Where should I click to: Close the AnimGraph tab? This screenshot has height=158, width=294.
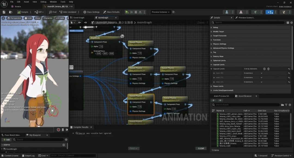(116, 18)
